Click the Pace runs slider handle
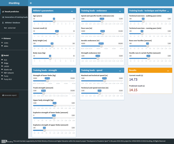This screenshot has height=144, width=174. [x=103, y=33]
